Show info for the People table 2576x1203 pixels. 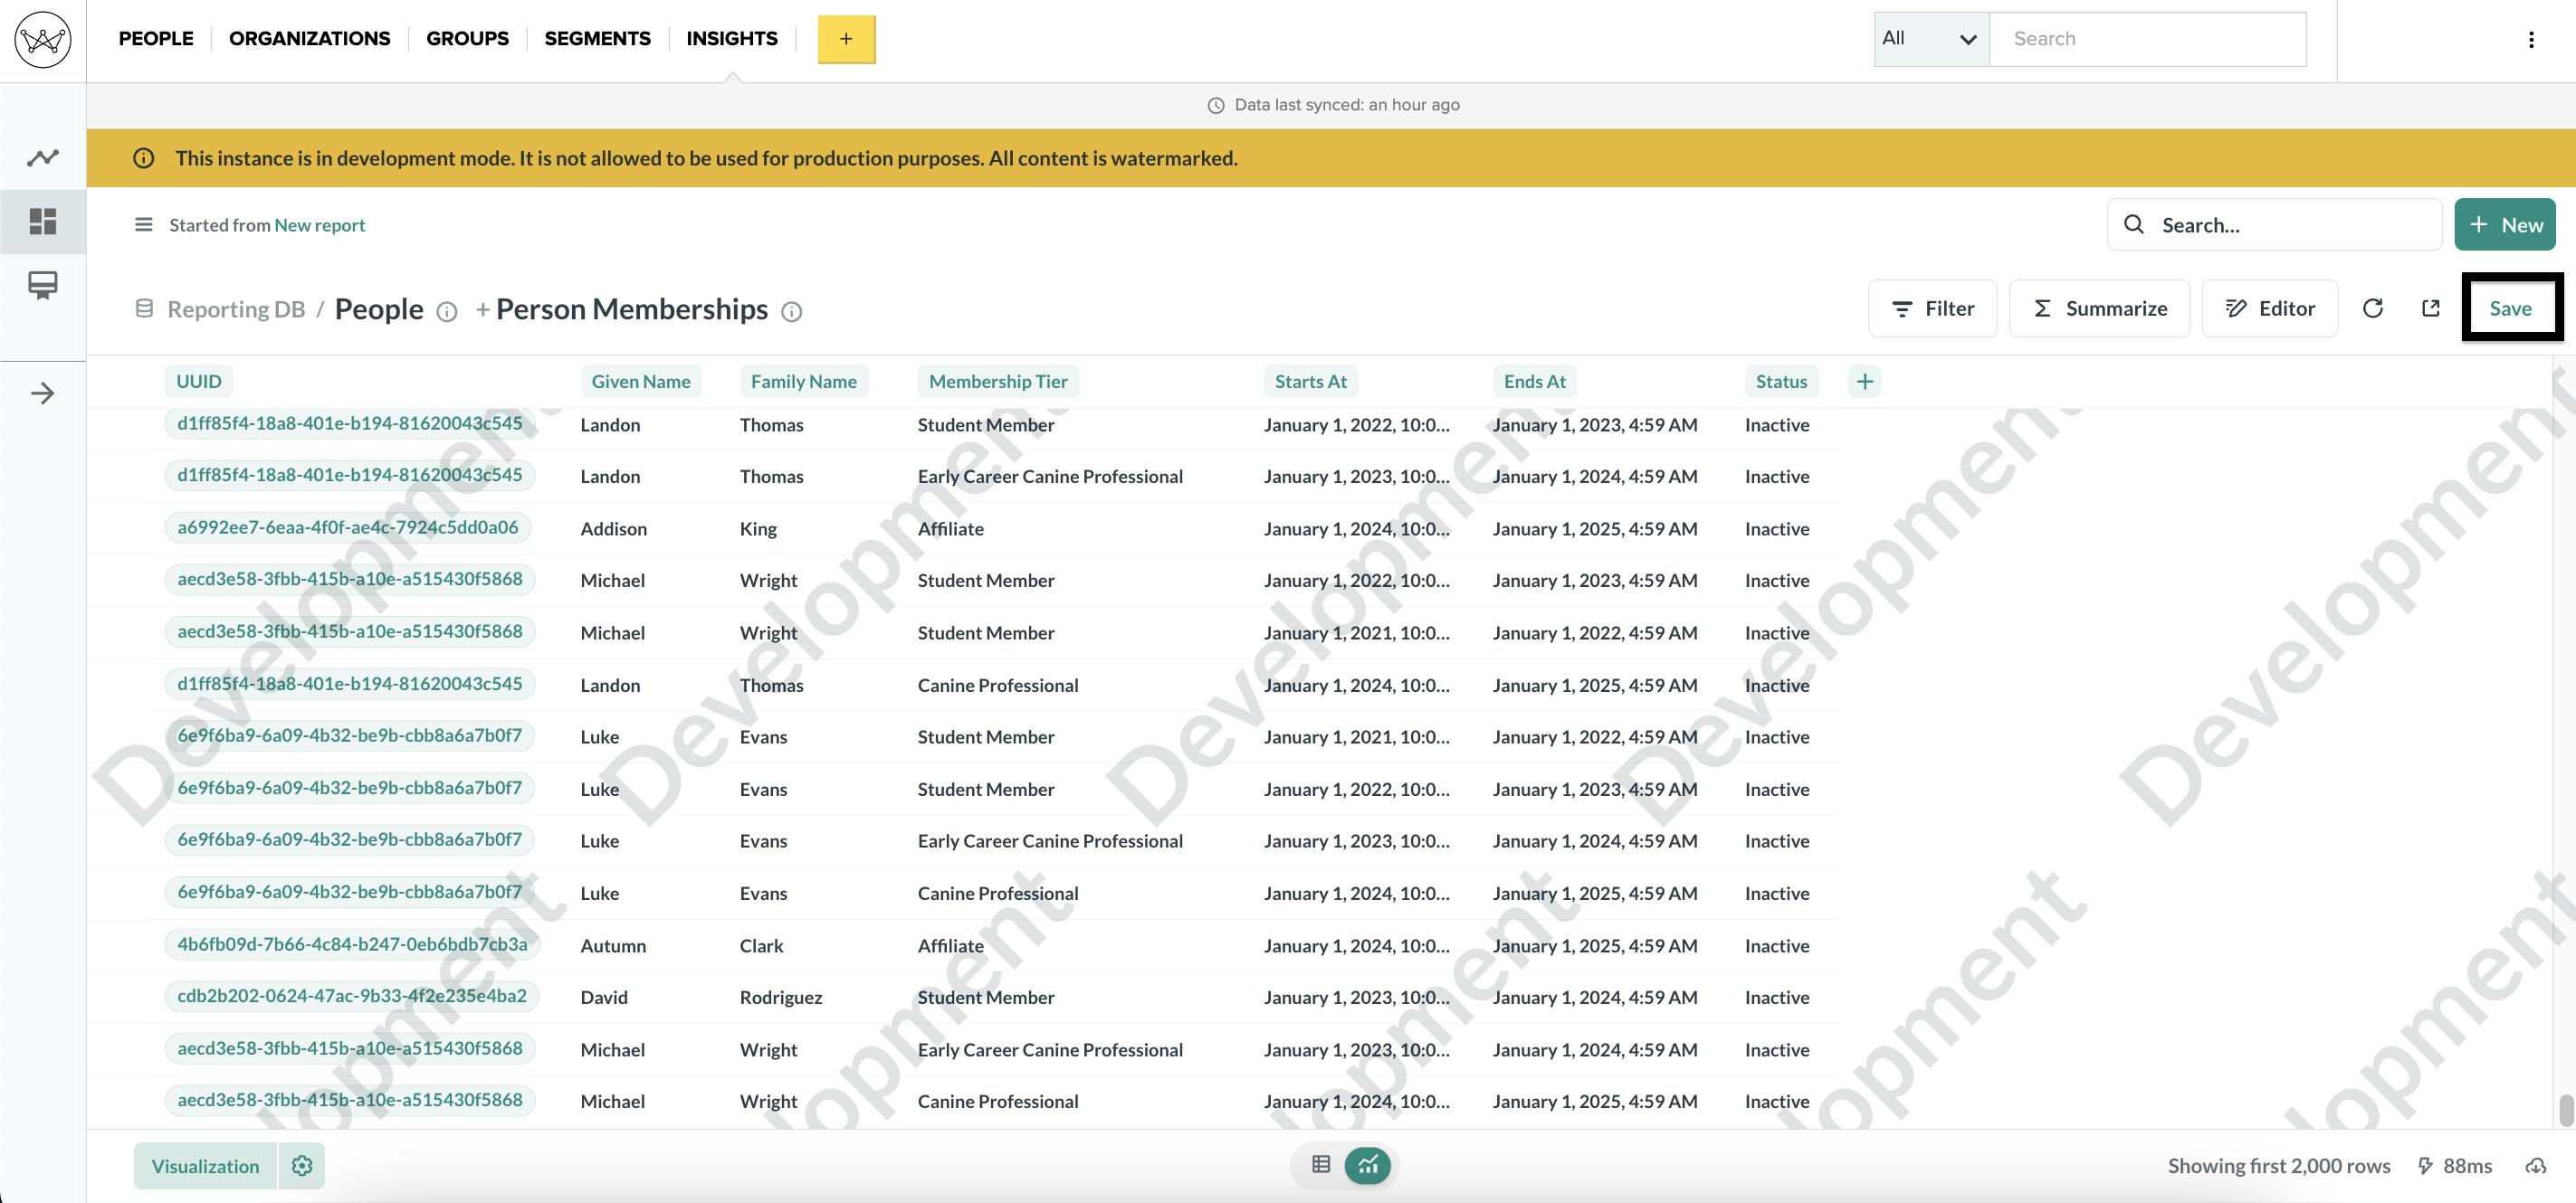(x=447, y=312)
